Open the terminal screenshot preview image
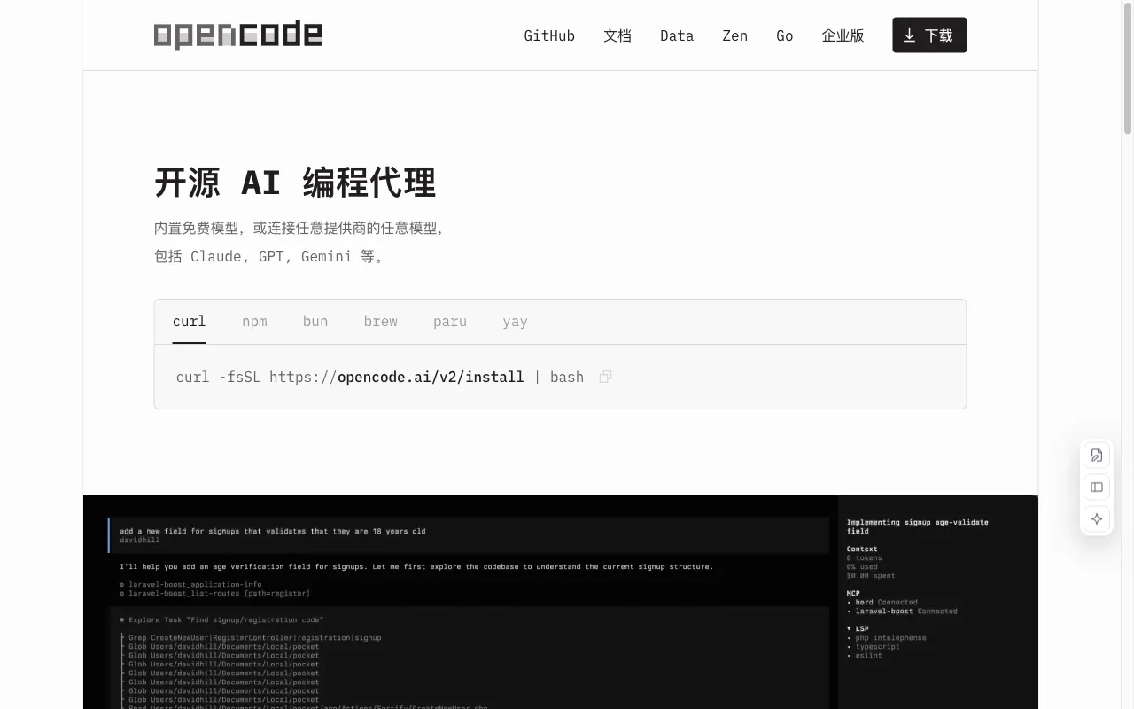 coord(561,603)
